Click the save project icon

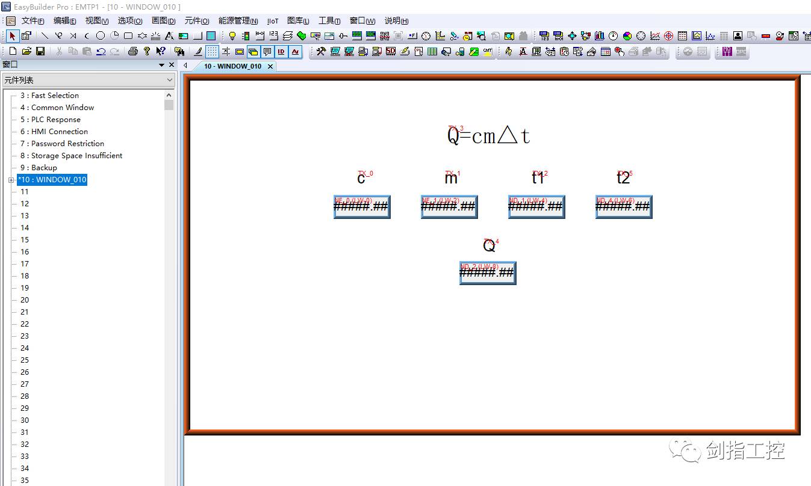pos(40,52)
